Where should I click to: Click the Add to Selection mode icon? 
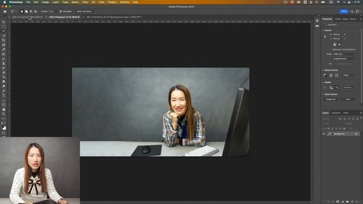point(27,11)
